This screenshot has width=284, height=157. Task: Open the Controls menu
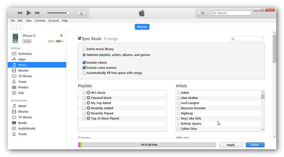(40, 20)
